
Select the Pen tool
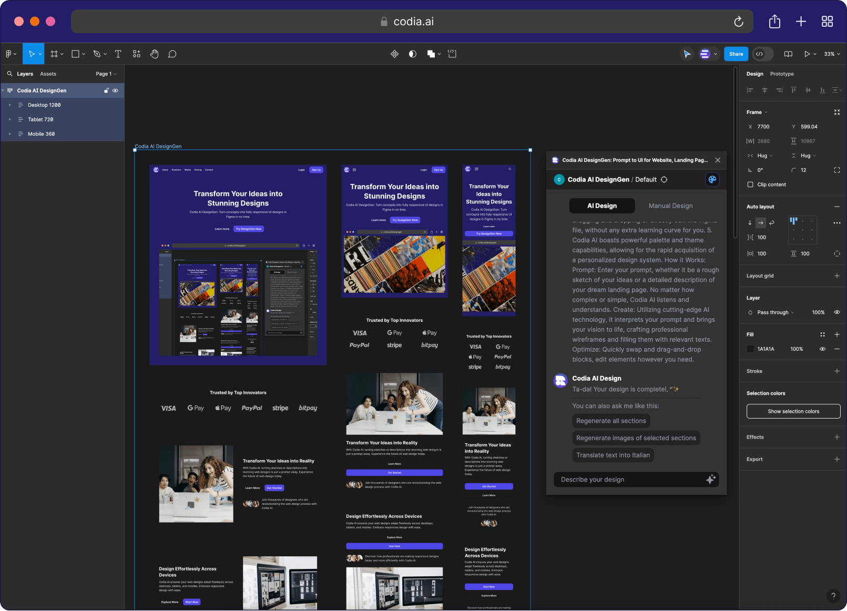96,54
